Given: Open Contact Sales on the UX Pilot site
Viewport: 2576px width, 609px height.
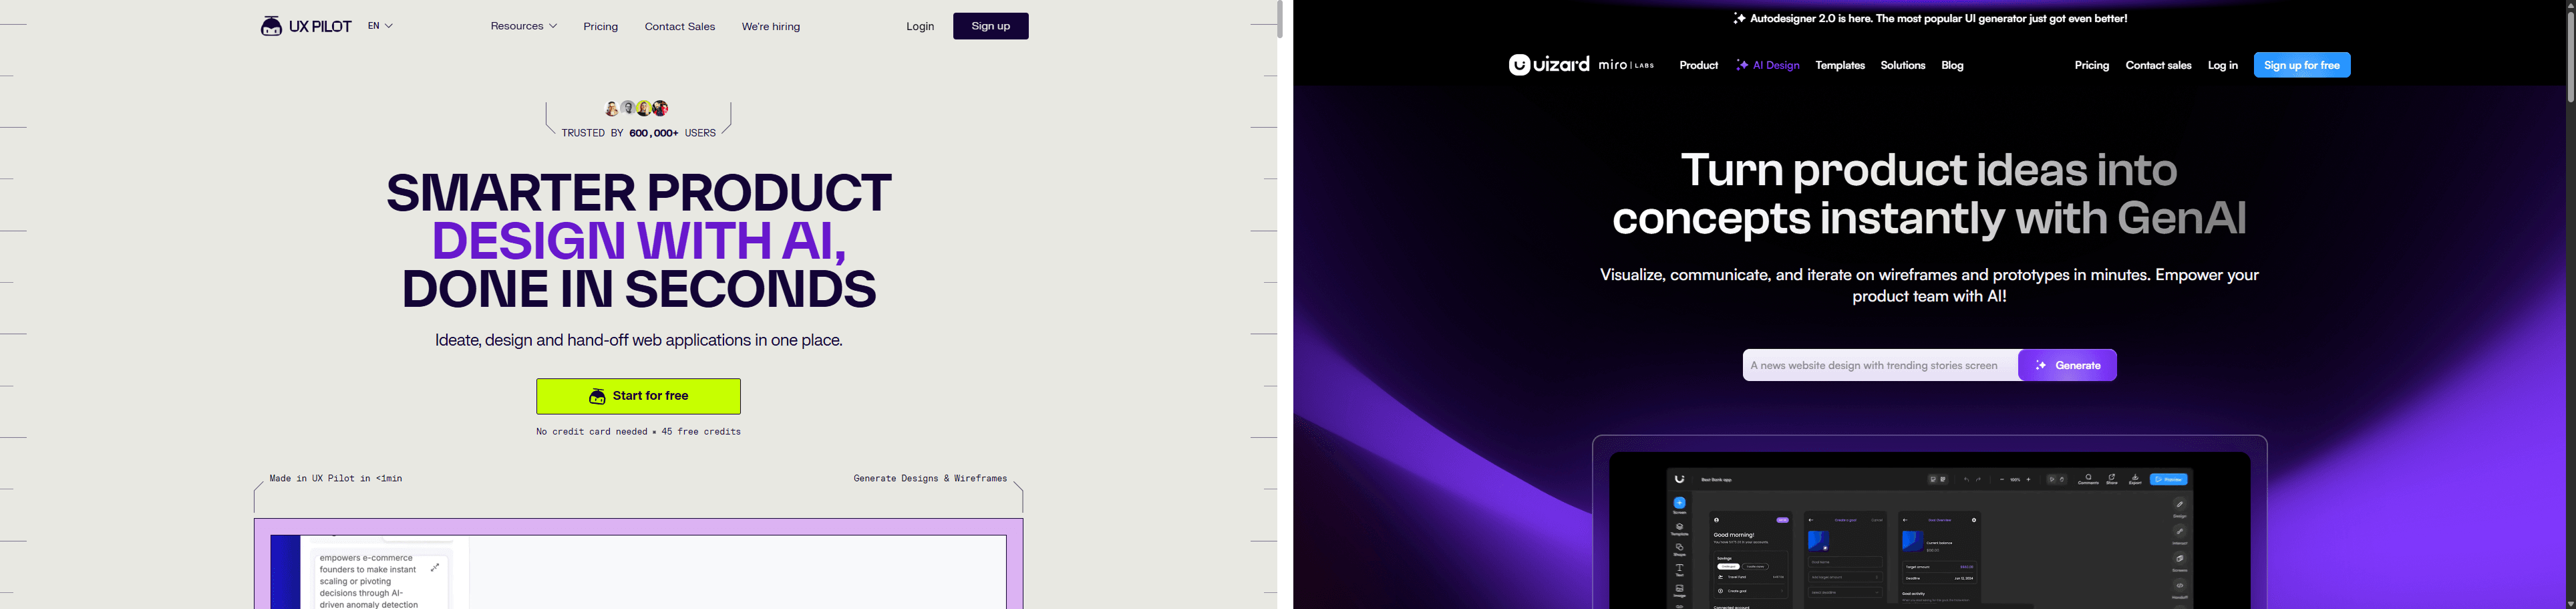Looking at the screenshot, I should tap(680, 27).
